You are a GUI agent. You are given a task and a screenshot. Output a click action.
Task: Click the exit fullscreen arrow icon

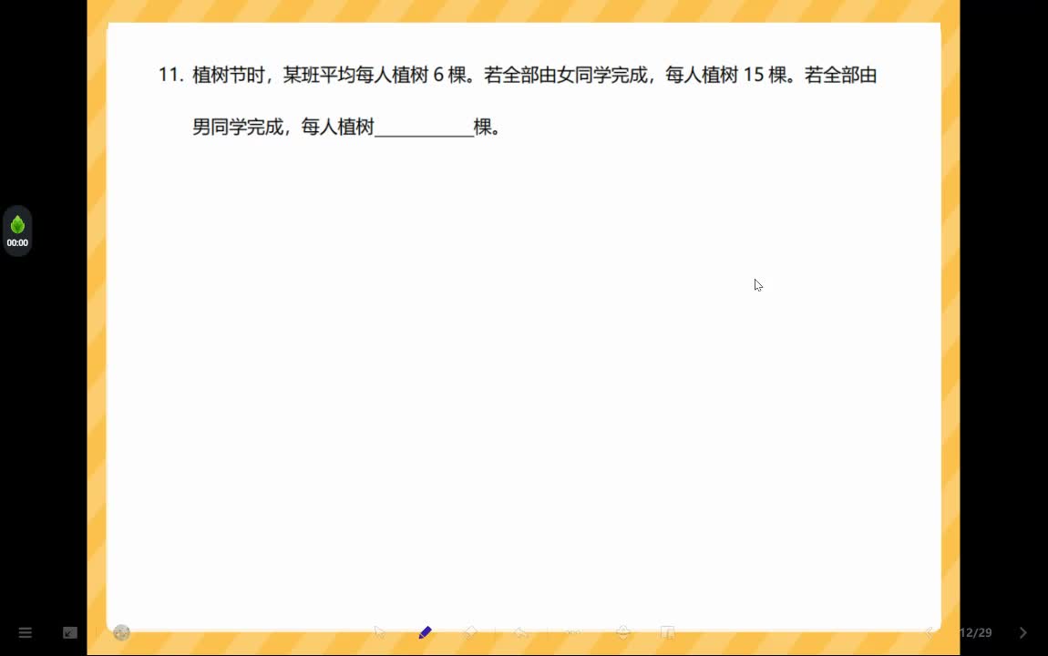point(70,632)
